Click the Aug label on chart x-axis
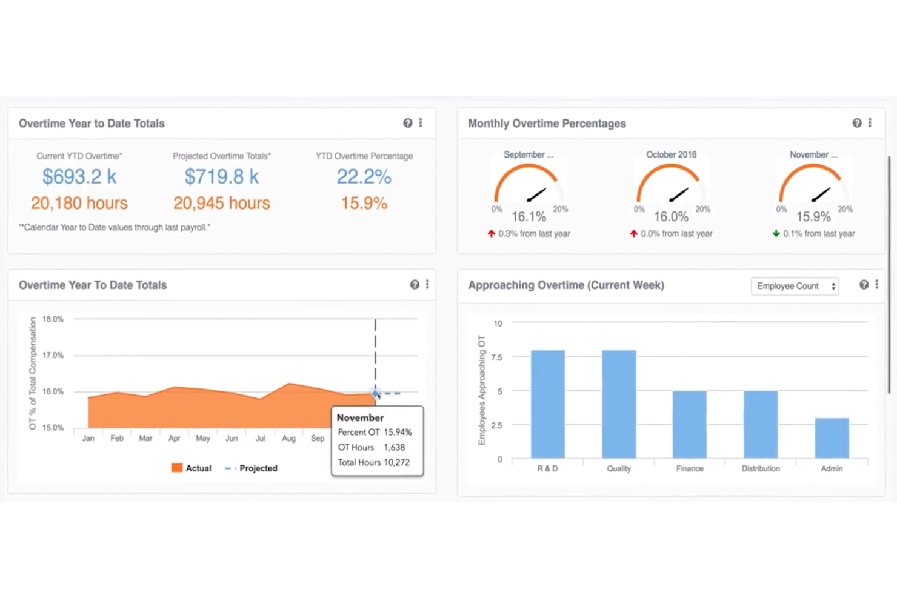 pyautogui.click(x=288, y=438)
